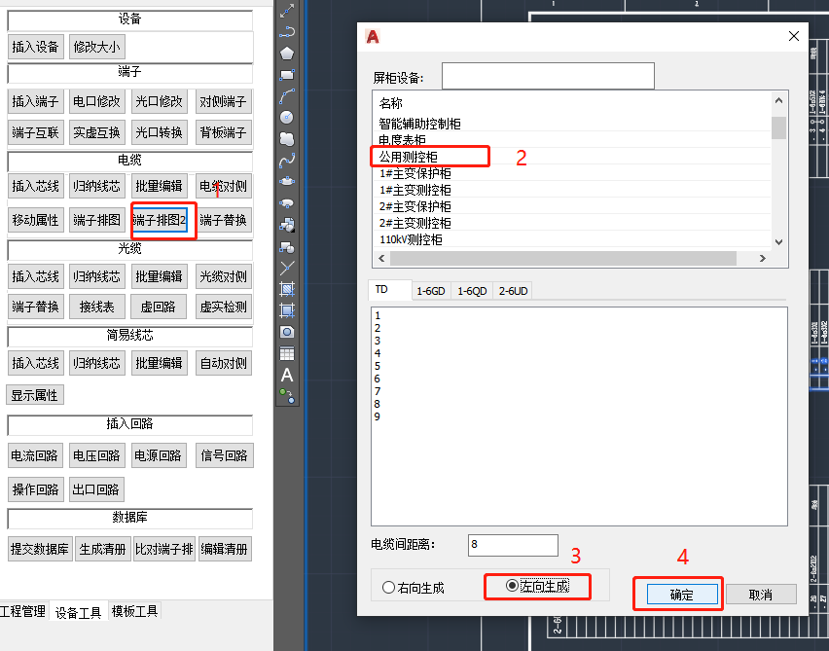Click the 屏柜设备 search text box
Screen dimensions: 829x651
(x=548, y=77)
